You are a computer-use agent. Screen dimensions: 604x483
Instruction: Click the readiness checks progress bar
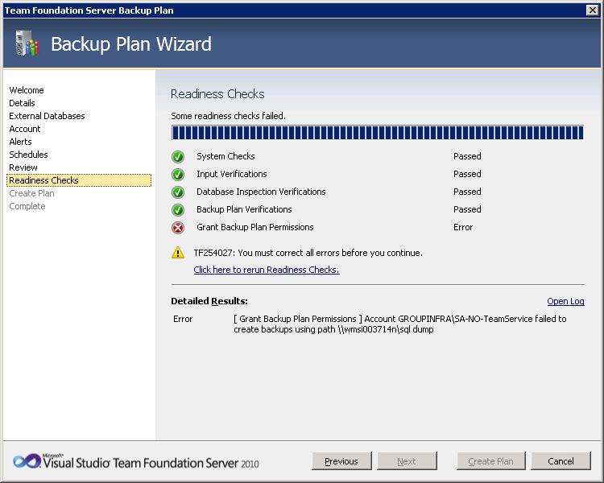[377, 133]
